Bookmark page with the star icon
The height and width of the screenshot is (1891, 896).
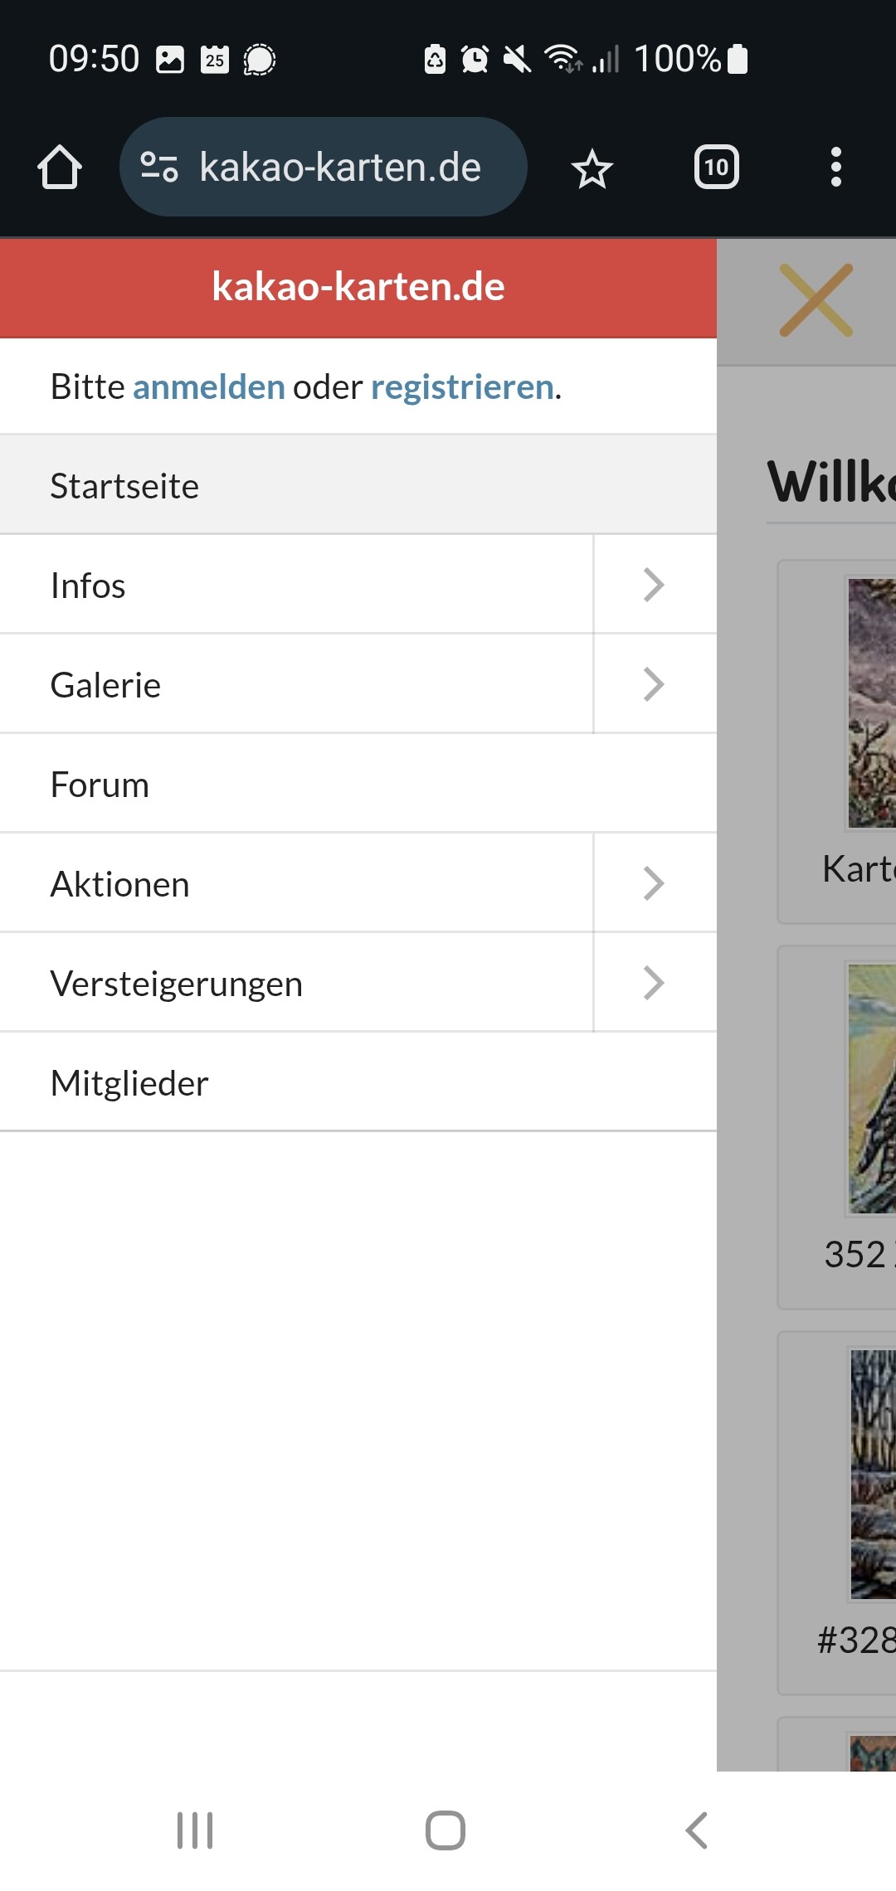click(x=592, y=169)
